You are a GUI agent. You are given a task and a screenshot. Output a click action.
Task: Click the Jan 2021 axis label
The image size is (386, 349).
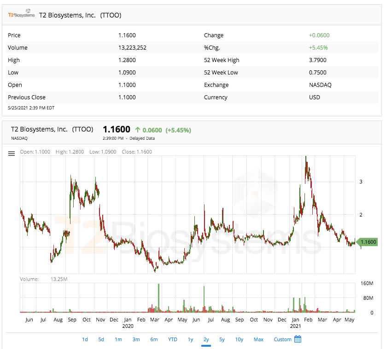[x=295, y=323]
